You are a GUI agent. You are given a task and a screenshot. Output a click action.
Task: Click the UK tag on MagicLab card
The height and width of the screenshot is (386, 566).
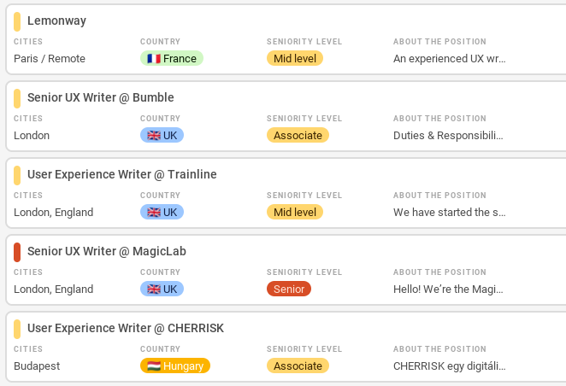(162, 289)
